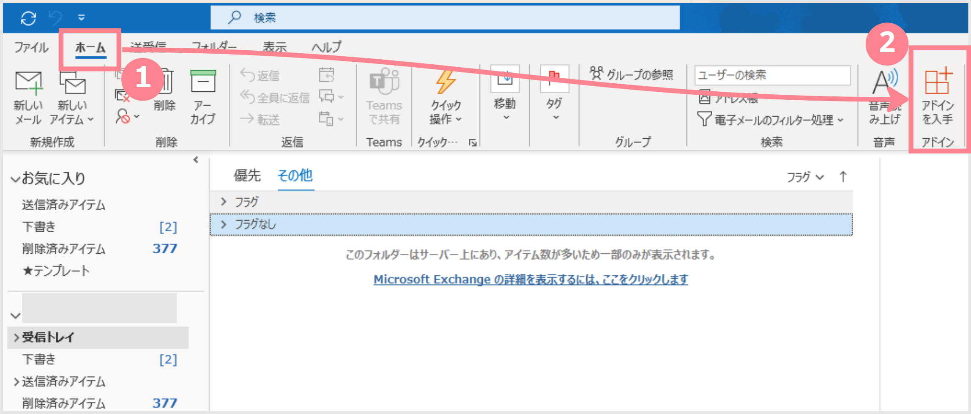Screen dimensions: 971x414
Task: Open the タグ flag dropdown
Action: [555, 93]
